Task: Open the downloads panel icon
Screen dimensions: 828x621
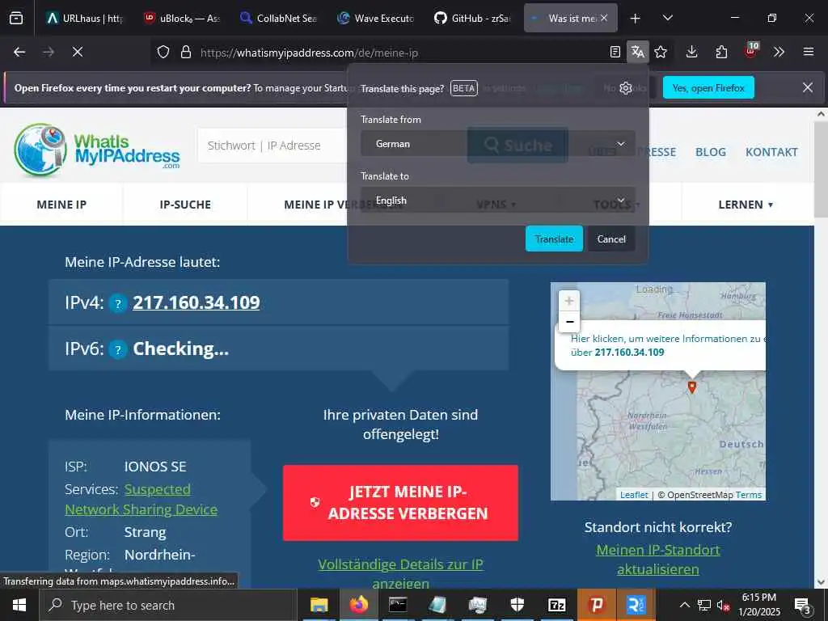Action: [692, 52]
